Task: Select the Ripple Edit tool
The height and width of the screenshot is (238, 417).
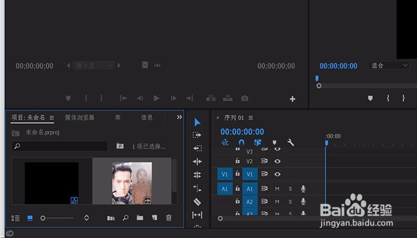Action: [197, 161]
